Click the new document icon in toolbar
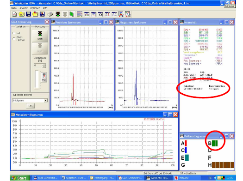Image resolution: width=243 pixels, height=181 pixels. (x=14, y=14)
